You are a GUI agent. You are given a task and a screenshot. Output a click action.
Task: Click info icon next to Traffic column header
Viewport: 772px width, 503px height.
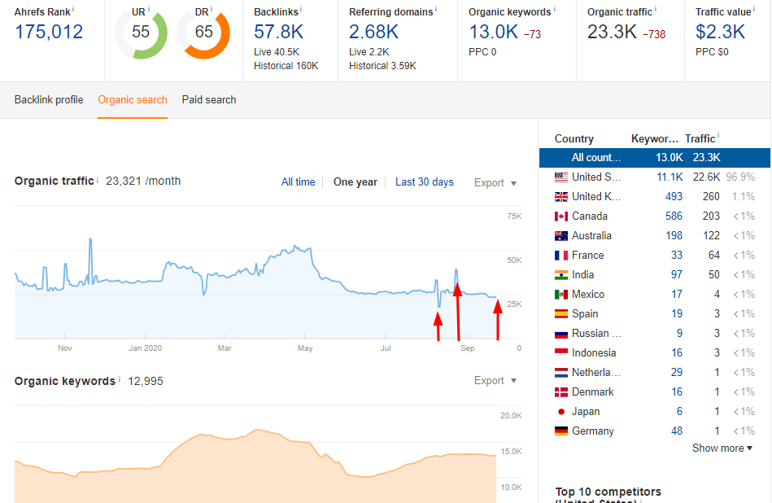click(x=718, y=135)
